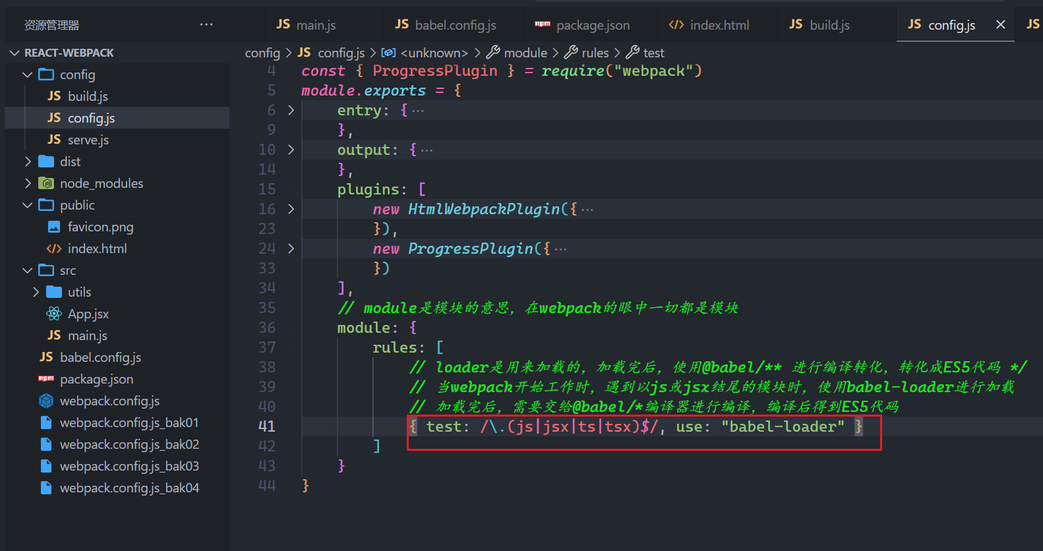Open webpack.config.js file
Viewport: 1043px width, 551px height.
(109, 401)
